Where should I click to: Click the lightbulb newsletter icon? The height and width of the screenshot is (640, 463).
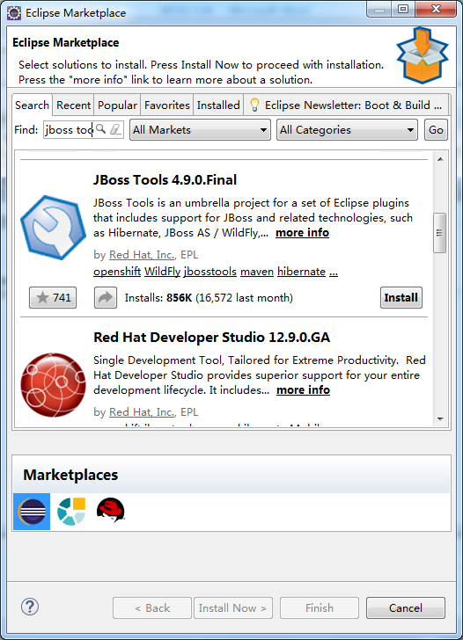(x=254, y=105)
